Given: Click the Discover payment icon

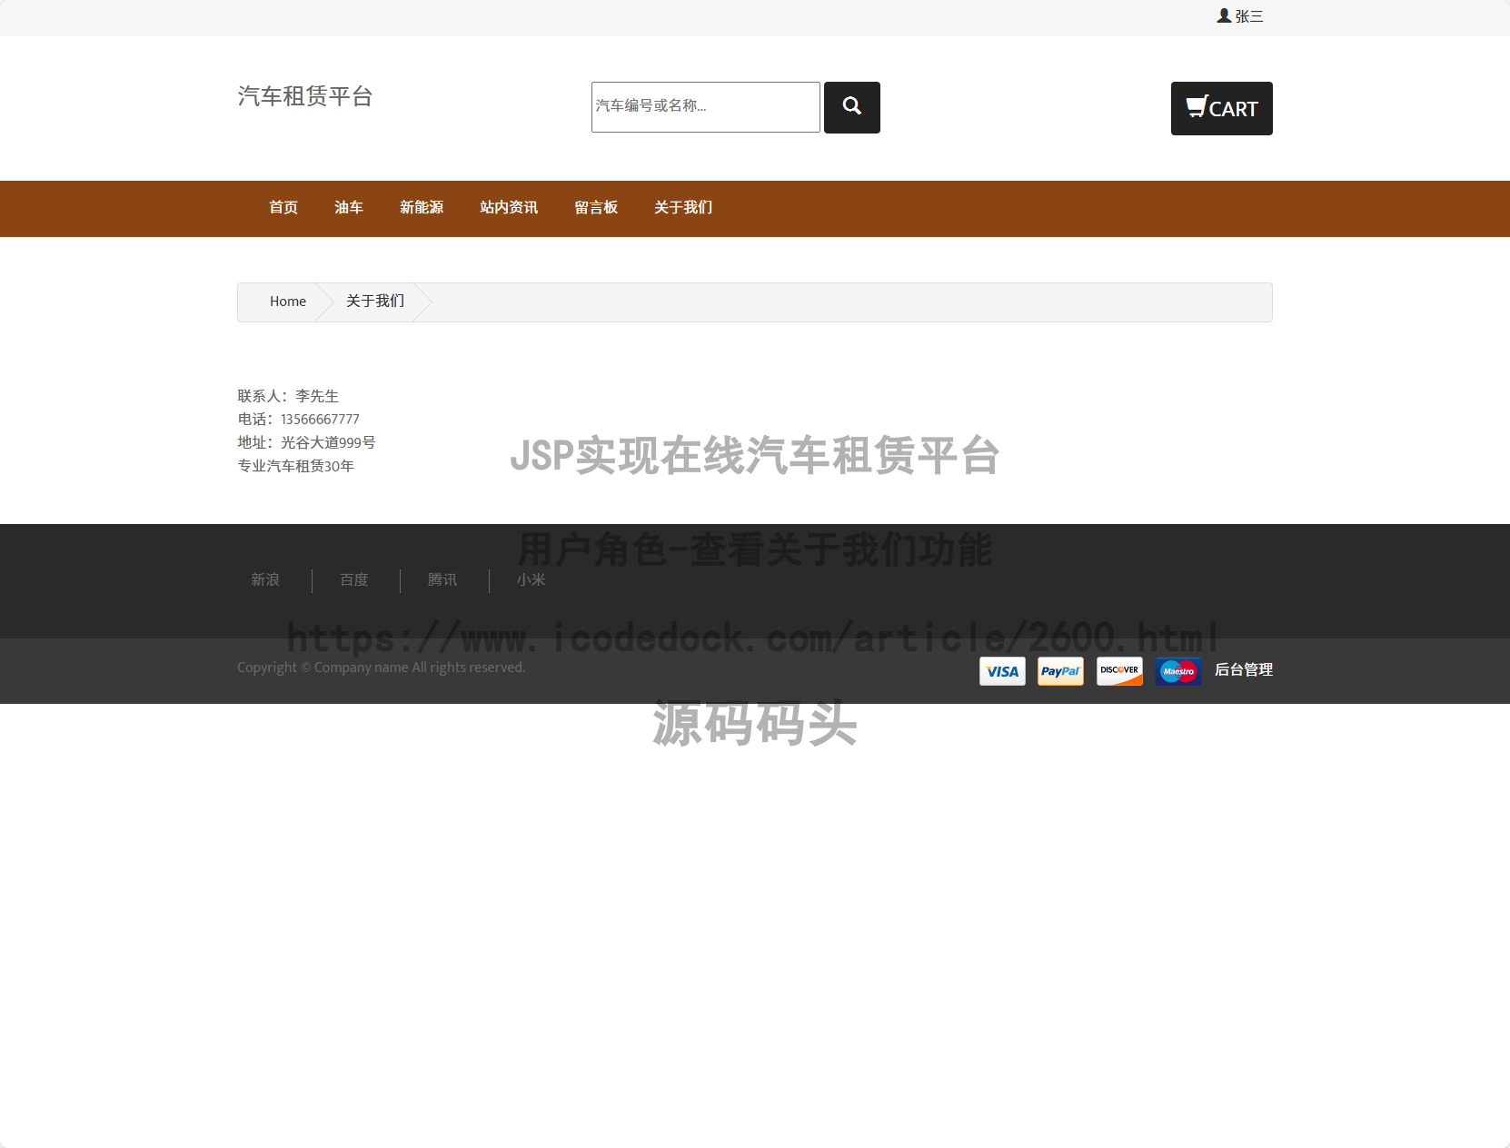Looking at the screenshot, I should (1119, 671).
